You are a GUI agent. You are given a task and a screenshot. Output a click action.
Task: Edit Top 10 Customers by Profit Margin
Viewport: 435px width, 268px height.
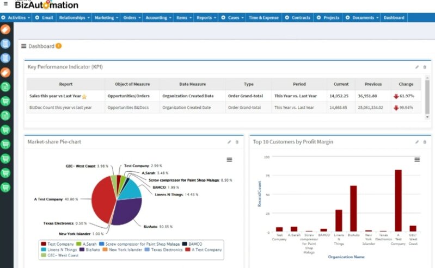click(417, 142)
